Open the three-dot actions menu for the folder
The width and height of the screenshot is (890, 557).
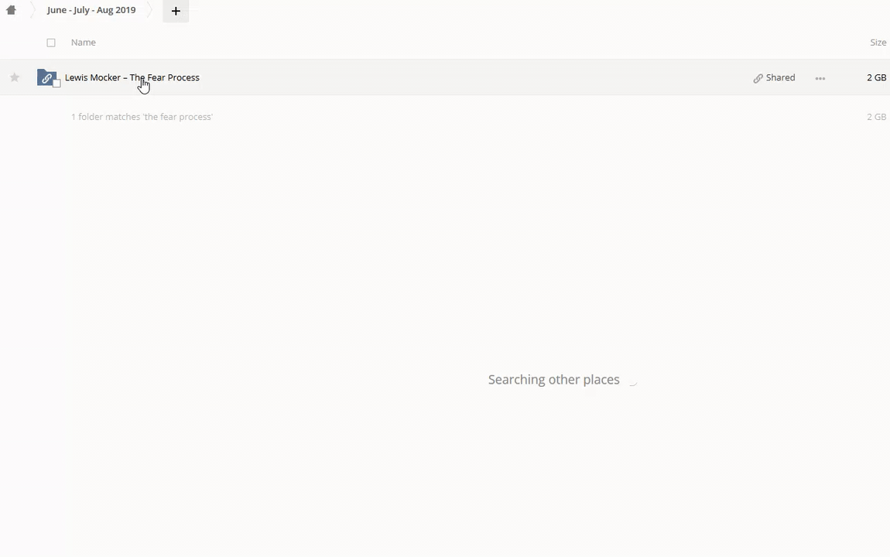pos(820,78)
